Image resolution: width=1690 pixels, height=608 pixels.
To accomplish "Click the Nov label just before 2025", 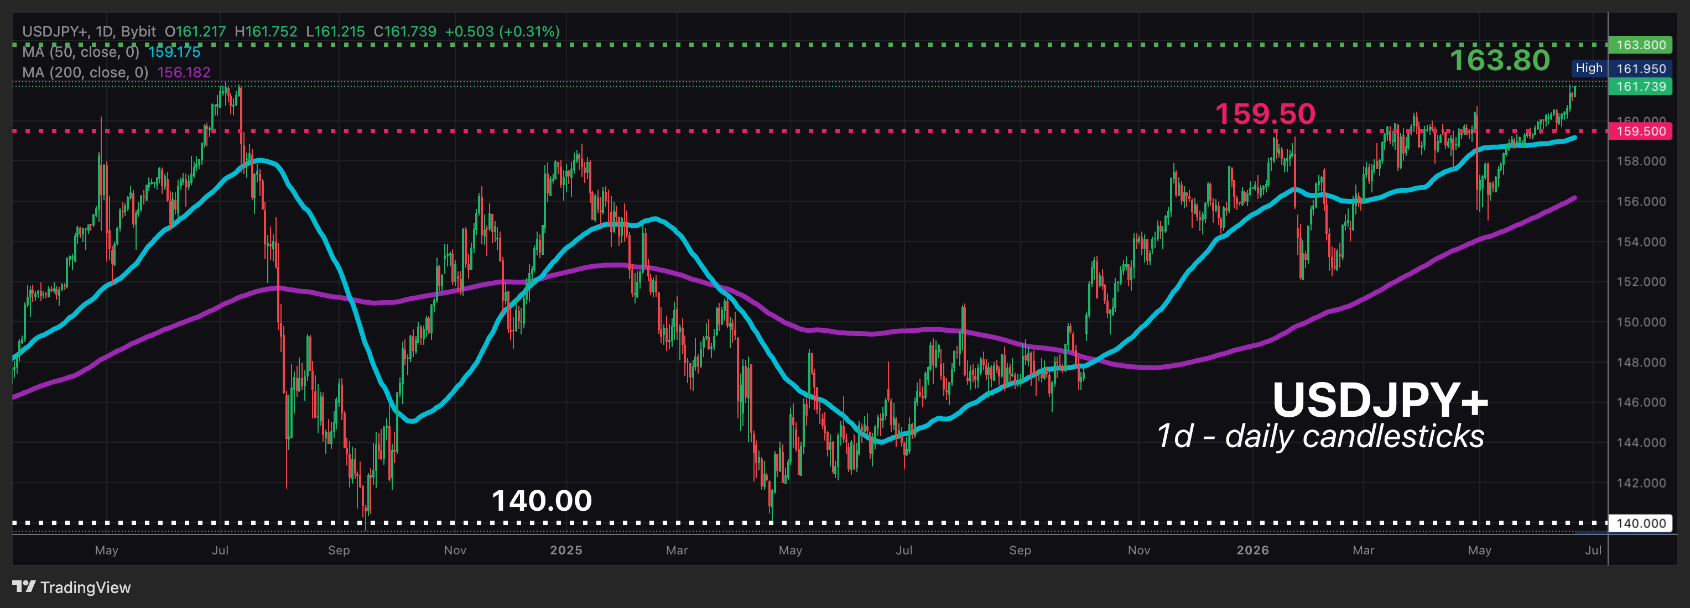I will pyautogui.click(x=455, y=550).
